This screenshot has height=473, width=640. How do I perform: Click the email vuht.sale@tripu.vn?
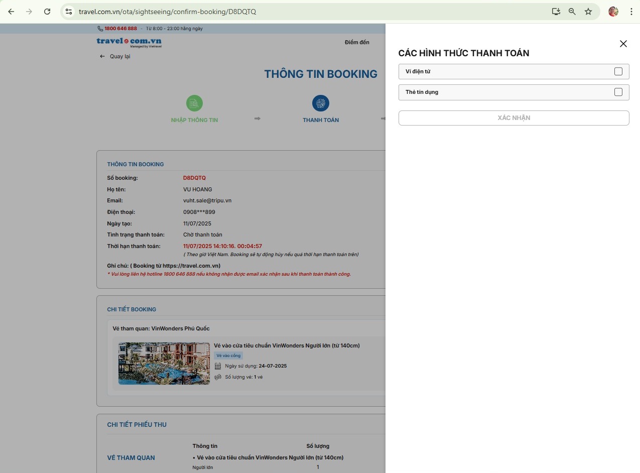[207, 200]
